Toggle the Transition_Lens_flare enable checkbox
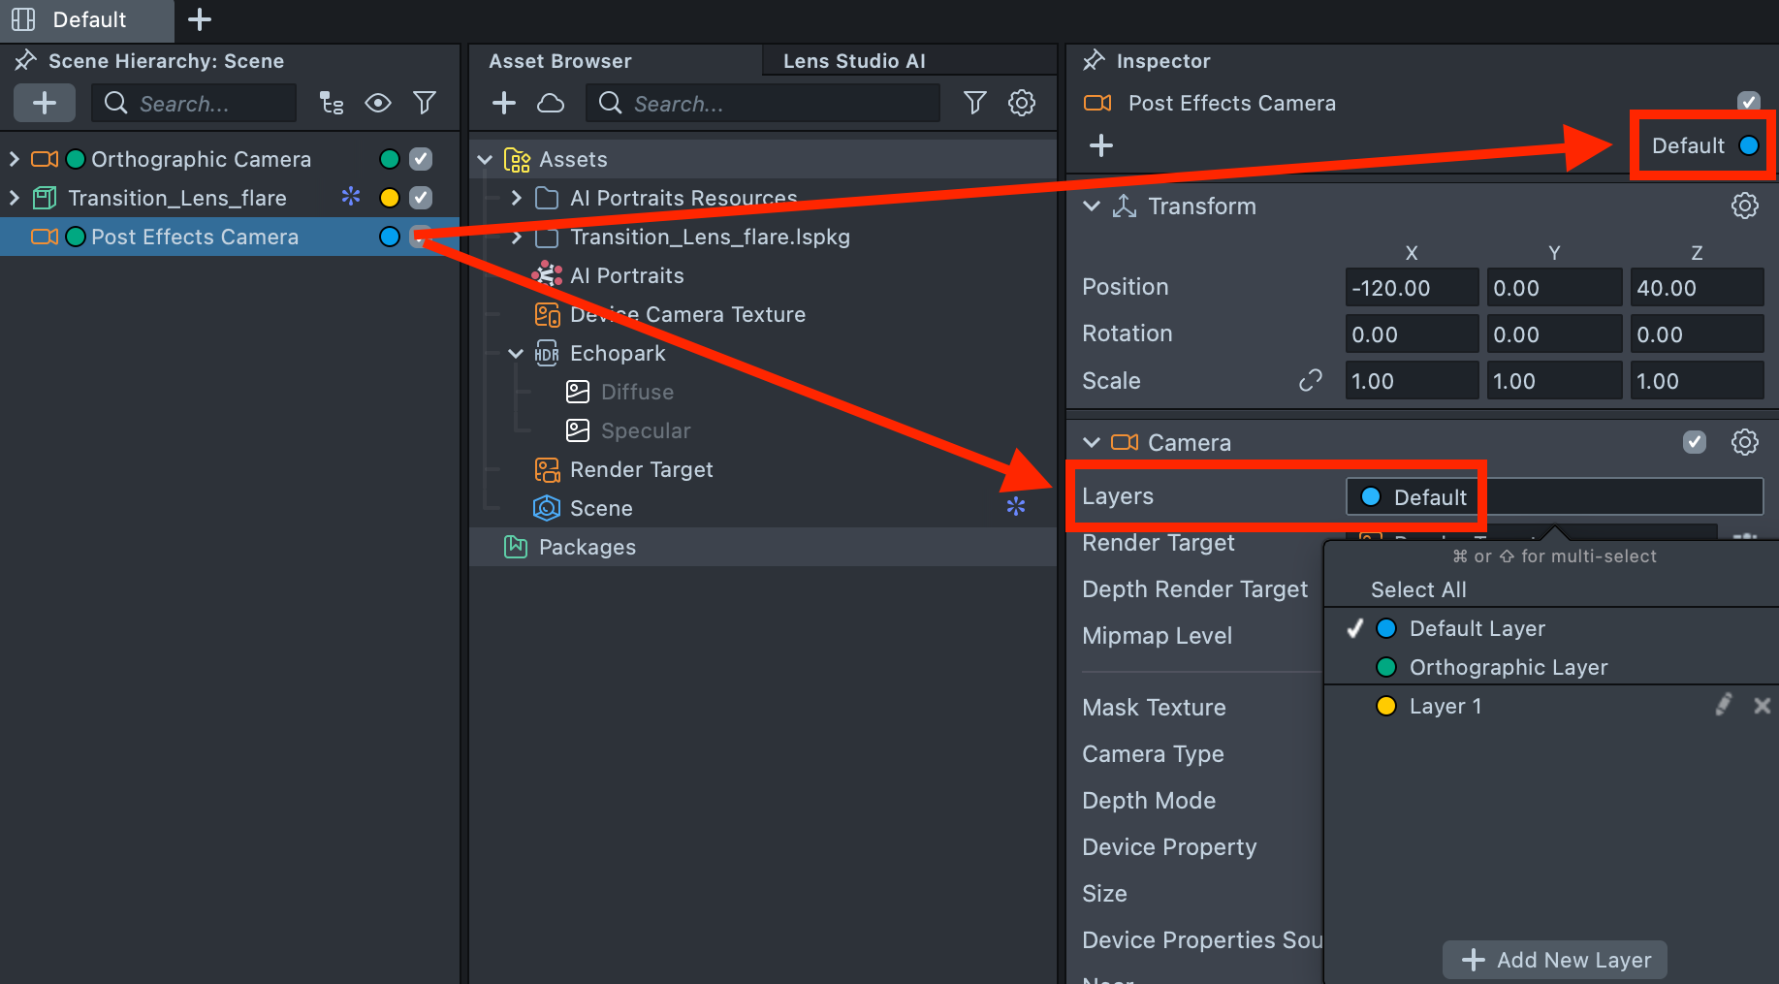This screenshot has height=984, width=1779. point(421,198)
